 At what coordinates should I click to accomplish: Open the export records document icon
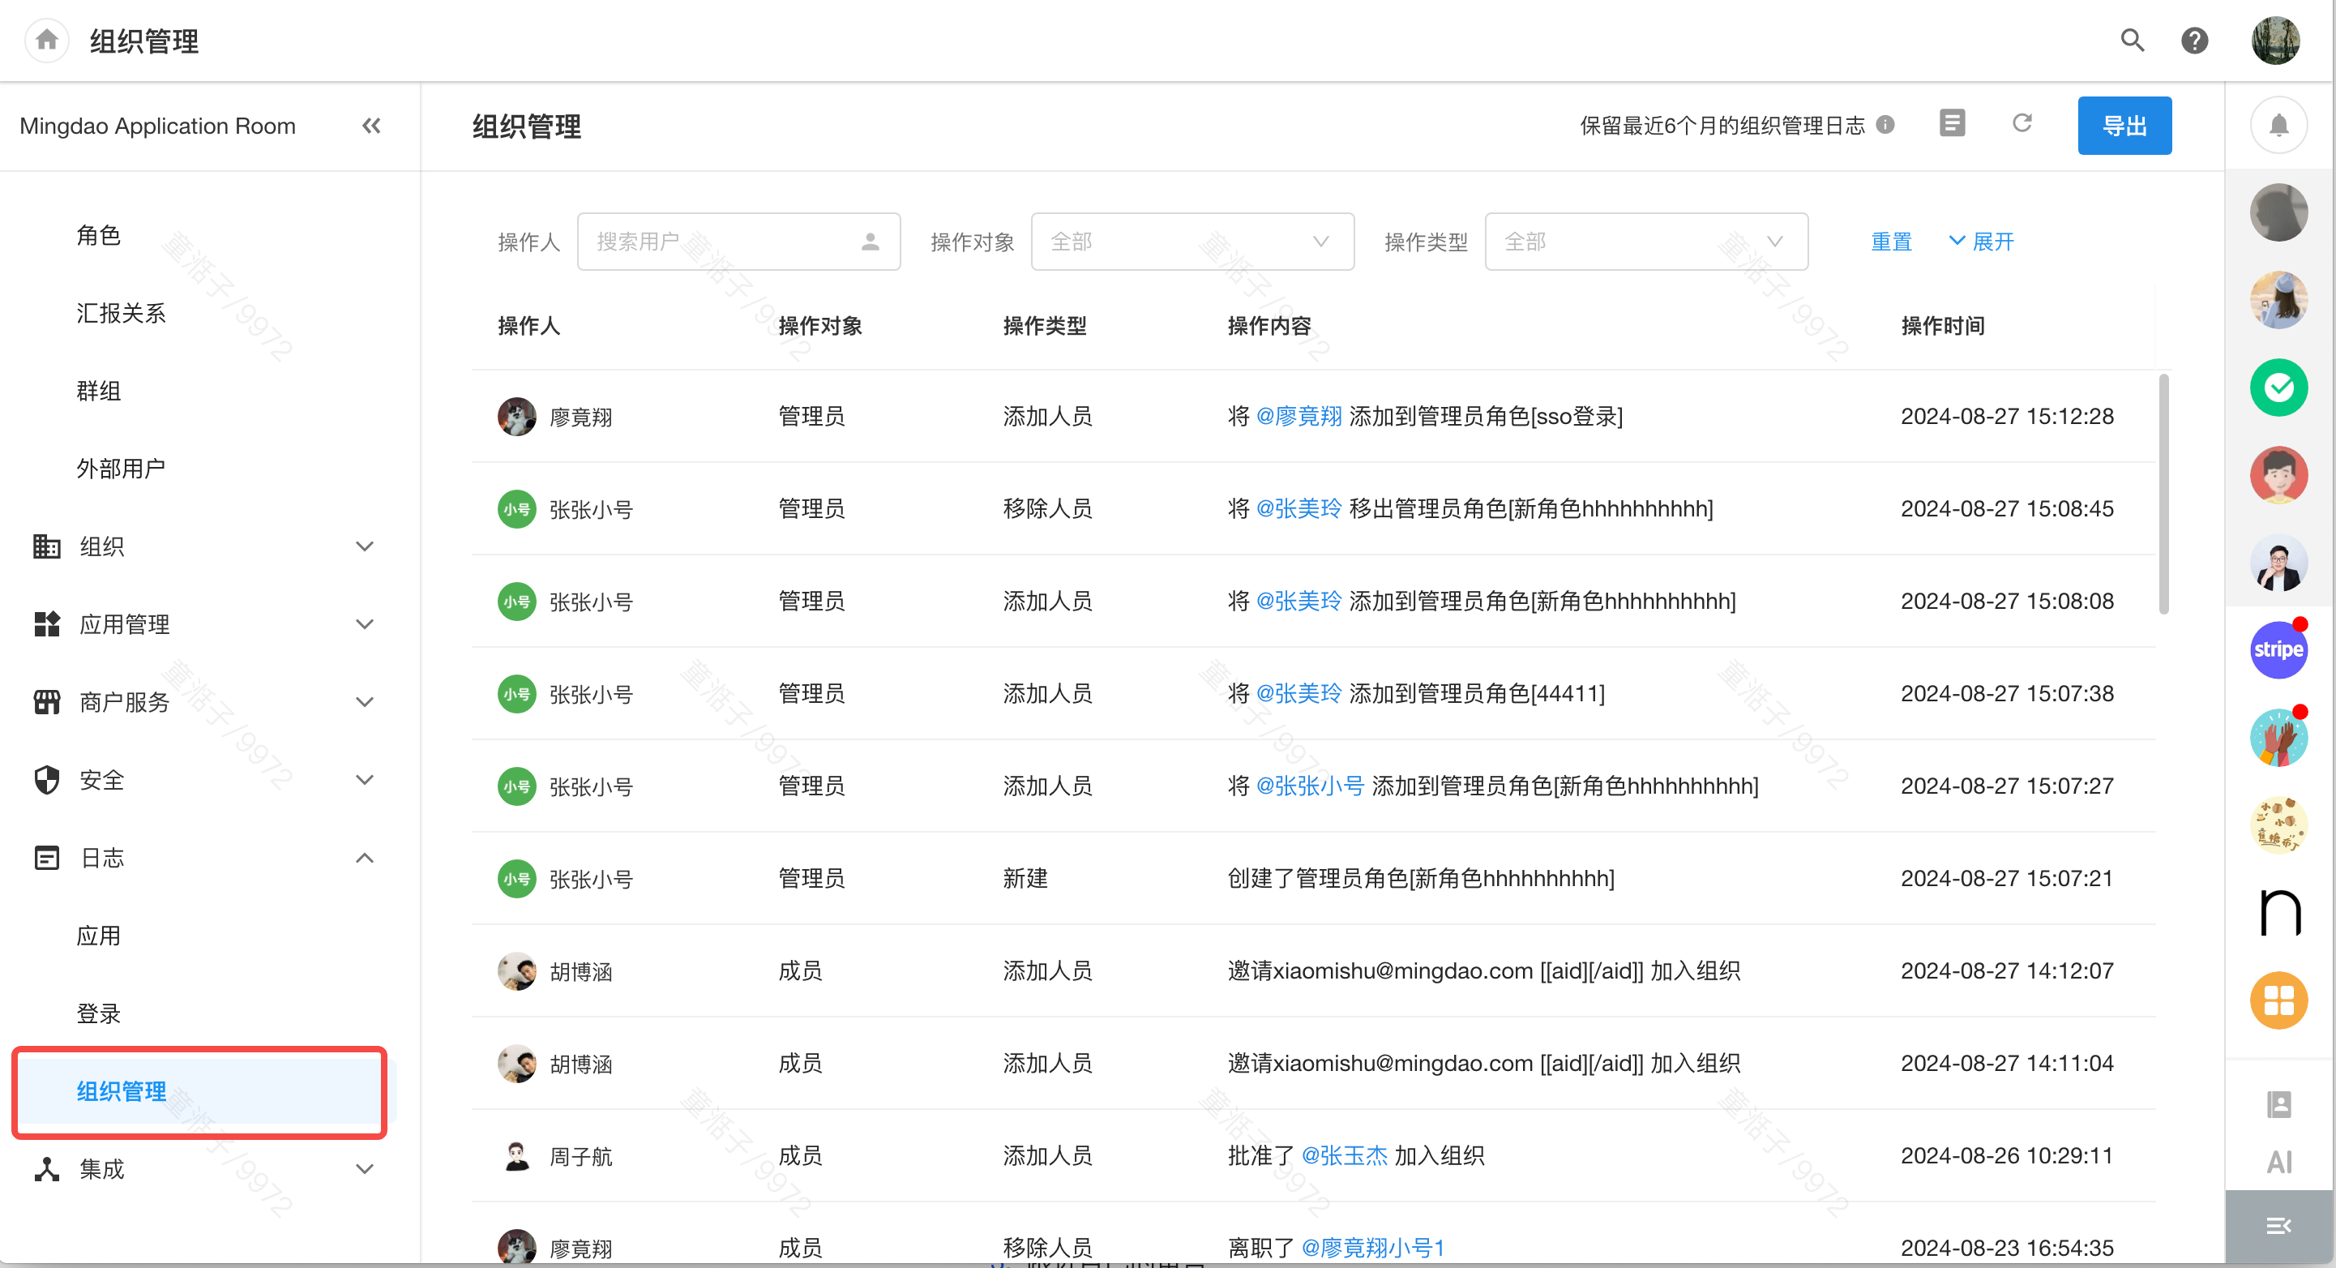click(1953, 123)
